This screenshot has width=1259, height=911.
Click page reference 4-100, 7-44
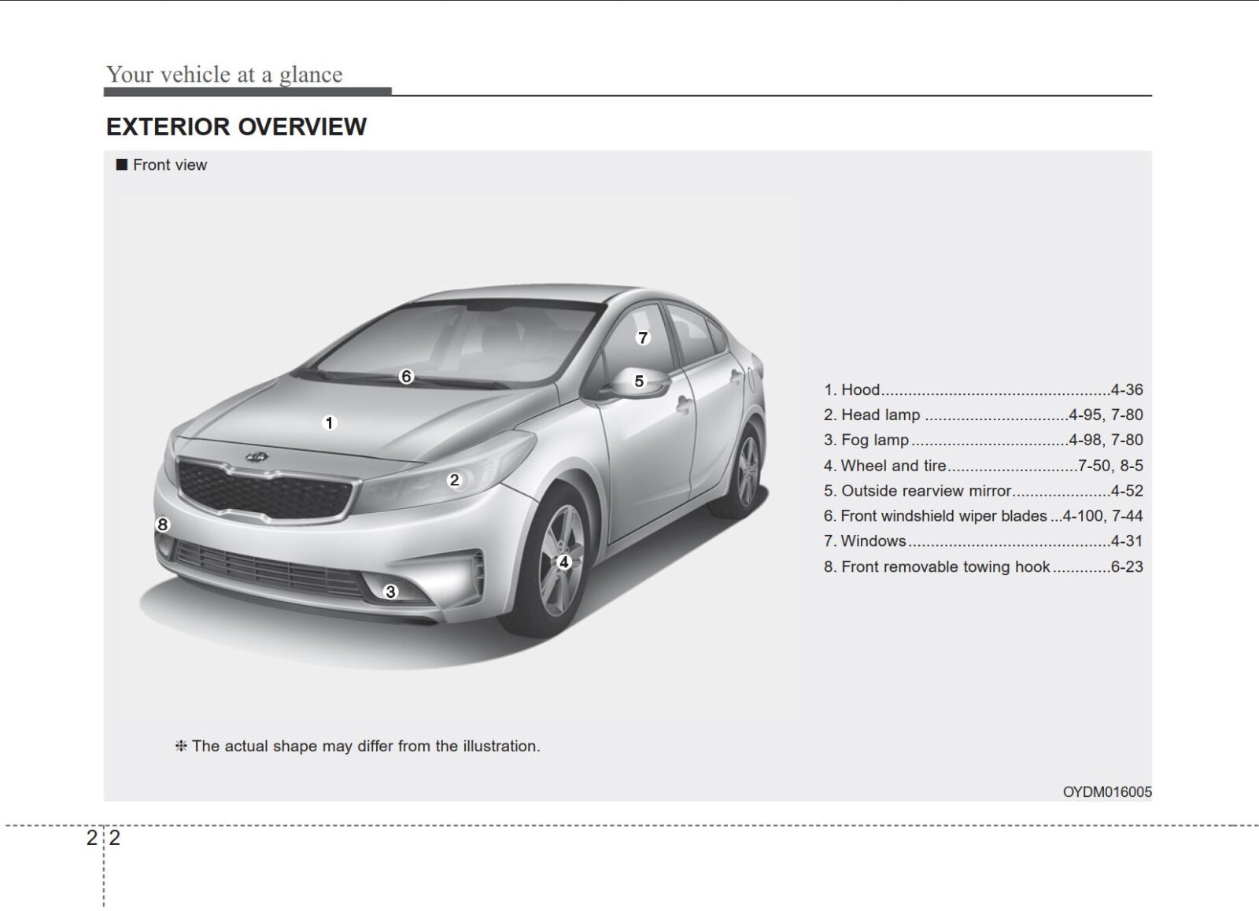coord(1102,516)
